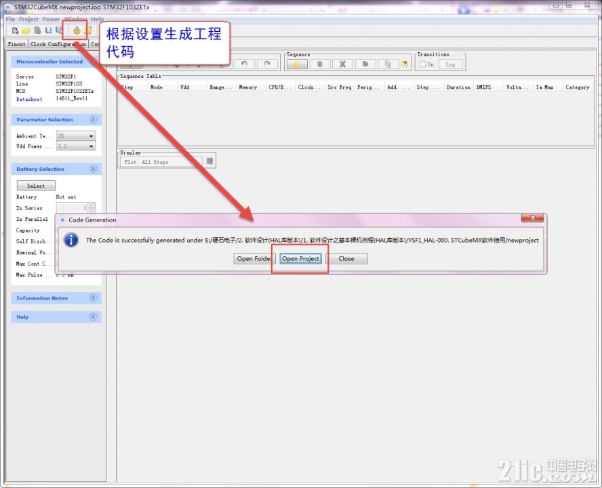Click the Sequence comment button
Screen dimensions: 602x488
[x=365, y=64]
